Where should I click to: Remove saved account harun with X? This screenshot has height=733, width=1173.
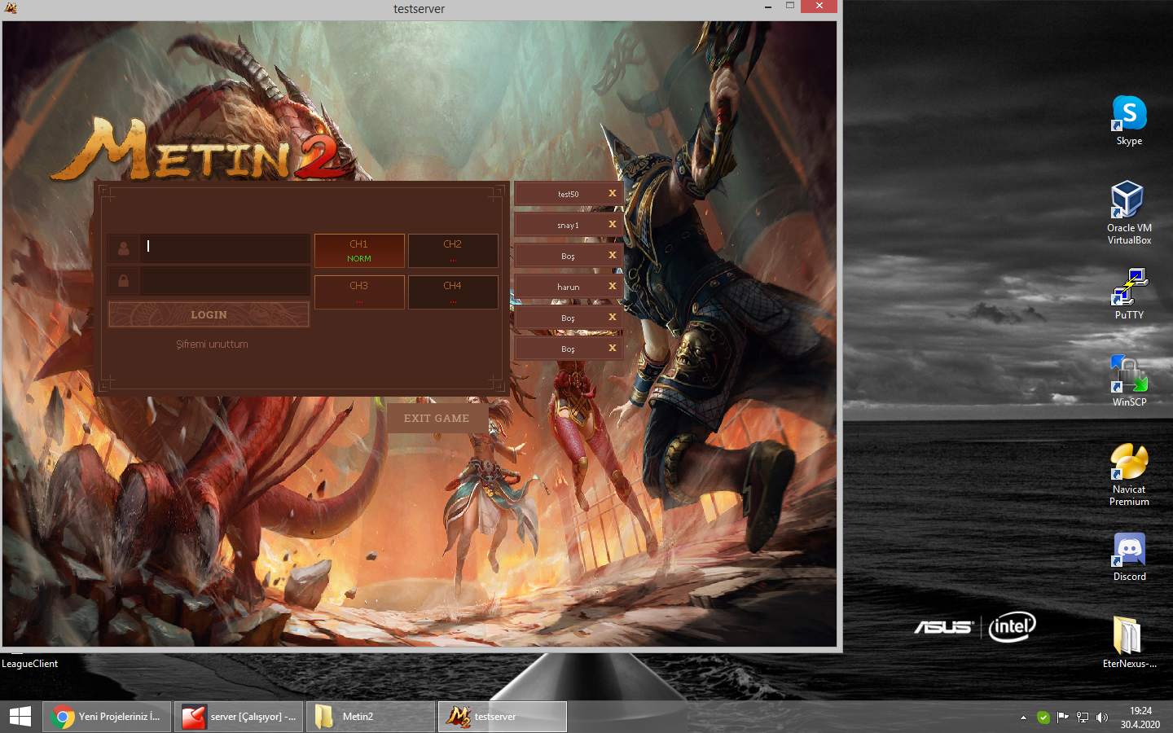coord(613,286)
